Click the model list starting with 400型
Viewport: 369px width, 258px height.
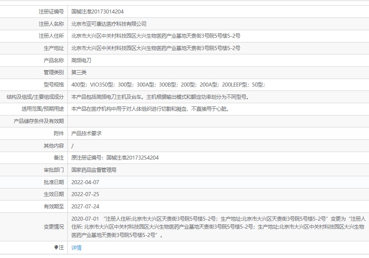[x=168, y=85]
